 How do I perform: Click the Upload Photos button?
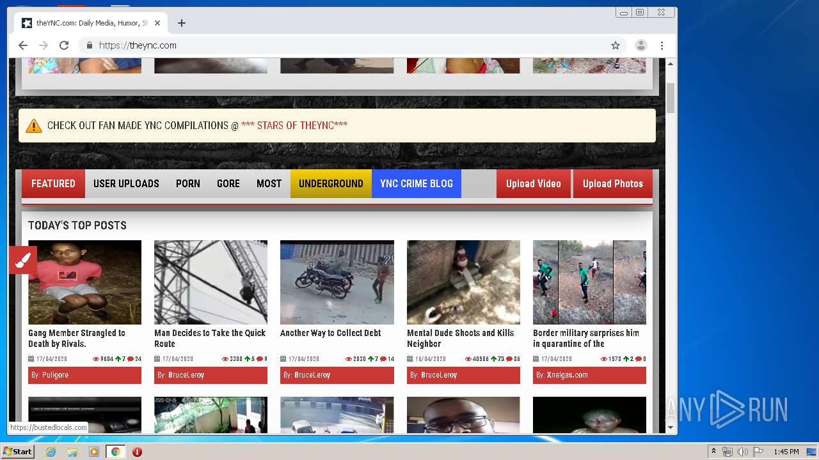[613, 184]
